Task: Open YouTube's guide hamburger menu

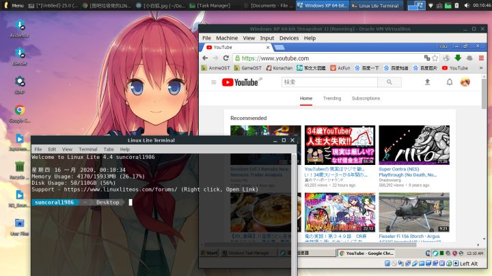Action: (x=214, y=82)
